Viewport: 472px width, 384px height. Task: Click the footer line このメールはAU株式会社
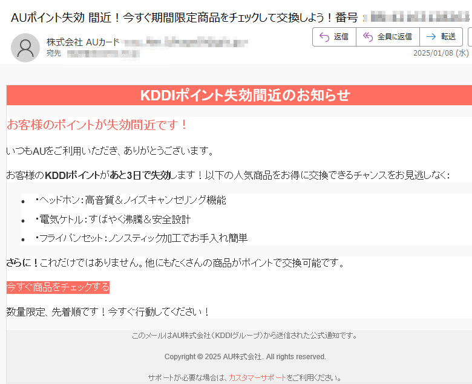coord(244,335)
